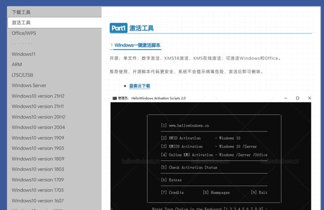The width and height of the screenshot is (324, 210).
Task: Open the 下载工具 sidebar item
Action: point(55,12)
